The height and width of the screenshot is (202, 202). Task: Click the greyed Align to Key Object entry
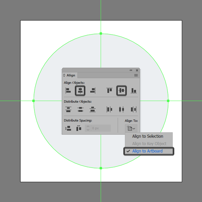[x=149, y=143]
